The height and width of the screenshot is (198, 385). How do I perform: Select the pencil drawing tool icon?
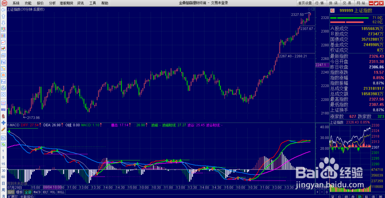coord(3,129)
